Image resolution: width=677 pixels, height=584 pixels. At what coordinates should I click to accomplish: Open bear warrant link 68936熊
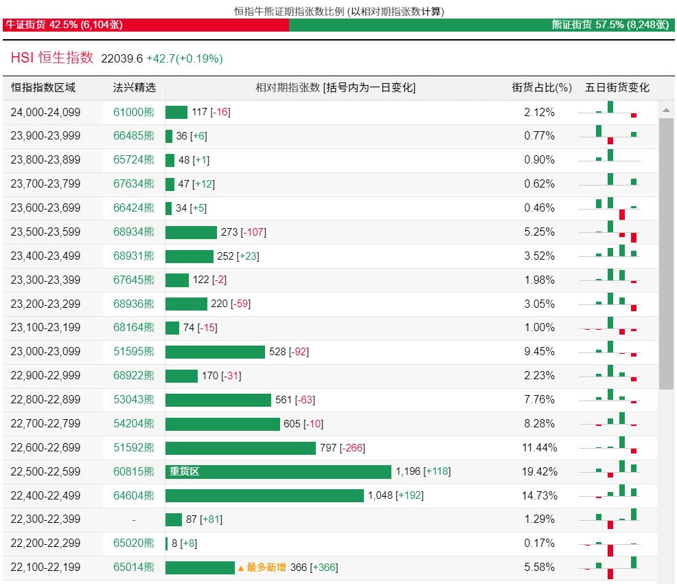(x=134, y=304)
